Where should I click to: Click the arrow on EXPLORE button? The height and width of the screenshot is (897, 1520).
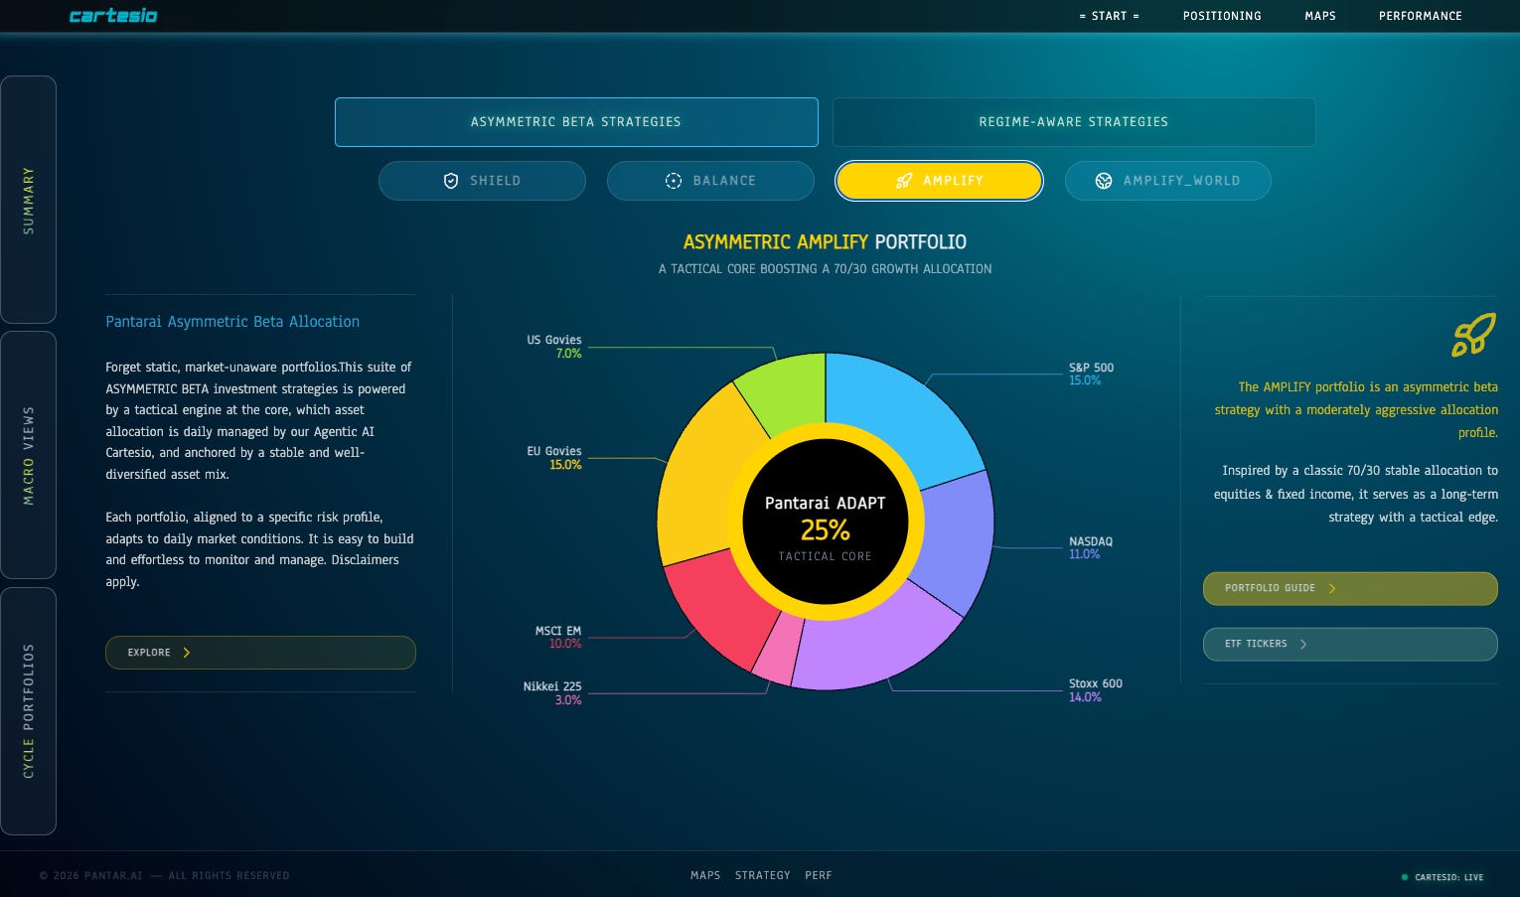187,653
